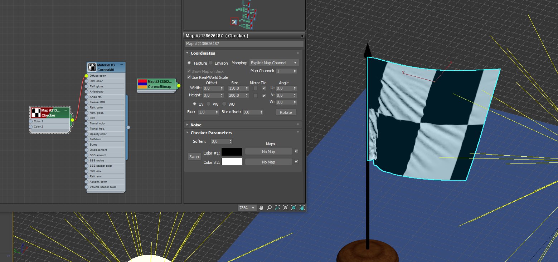Click the U Angle spinner arrows
Screen dimensions: 558x262
[x=295, y=88]
